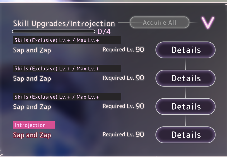
Task: Select the second Skills (Exclusive) Lv.+ header
Action: (67, 68)
